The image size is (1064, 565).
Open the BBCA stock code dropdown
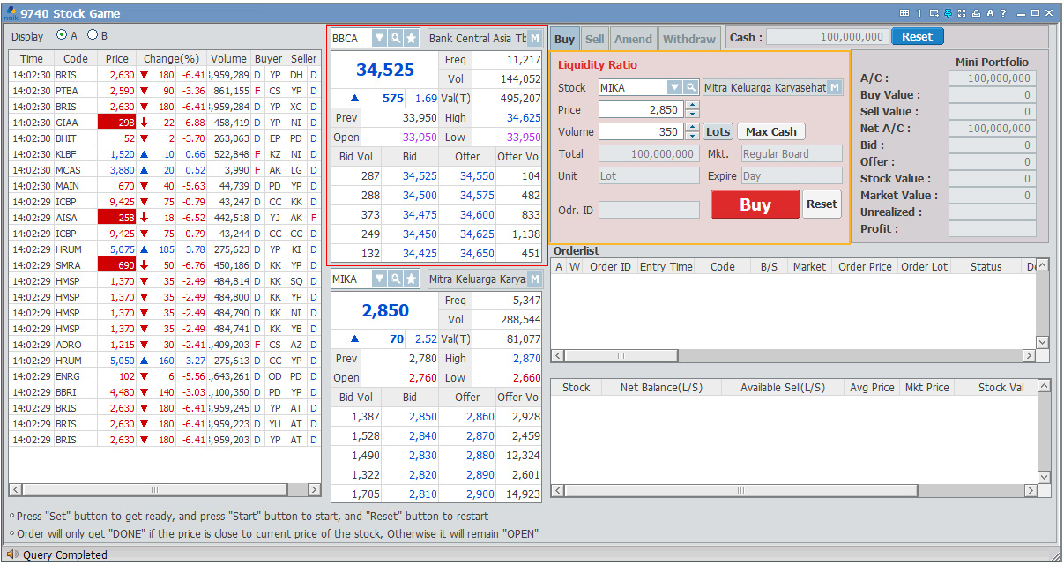click(379, 39)
